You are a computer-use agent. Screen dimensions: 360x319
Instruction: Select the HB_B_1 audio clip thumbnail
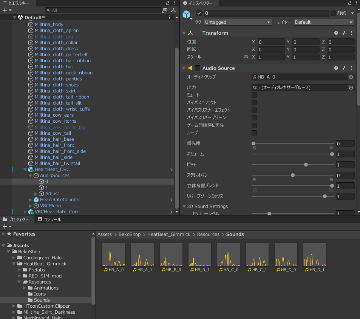[200, 254]
